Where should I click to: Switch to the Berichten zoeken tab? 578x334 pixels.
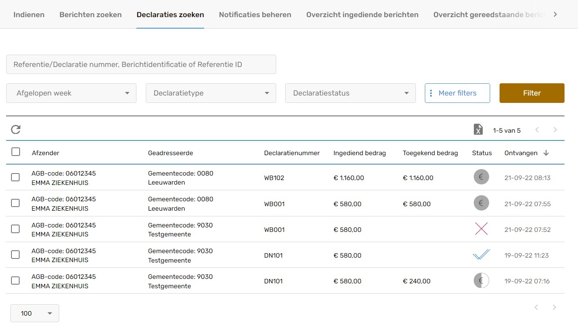coord(90,15)
